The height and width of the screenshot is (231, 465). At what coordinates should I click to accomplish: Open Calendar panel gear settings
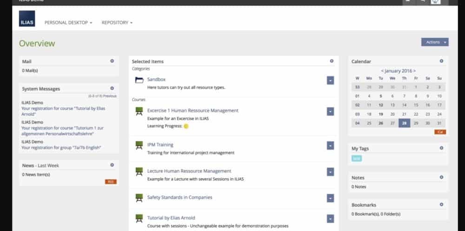441,61
